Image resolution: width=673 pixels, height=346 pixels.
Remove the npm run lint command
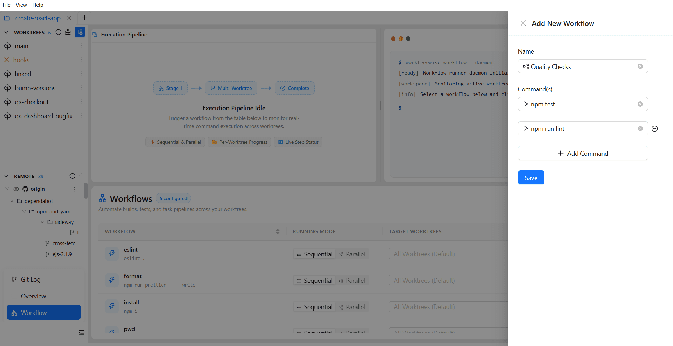pos(654,129)
